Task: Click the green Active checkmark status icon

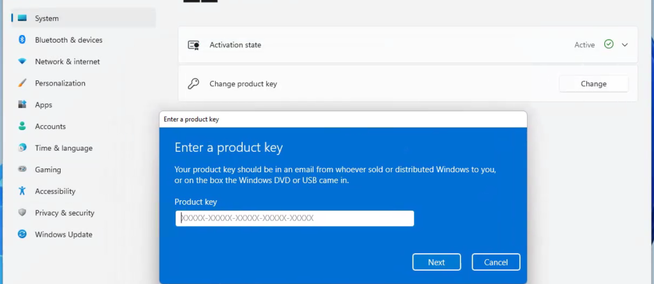Action: tap(609, 45)
